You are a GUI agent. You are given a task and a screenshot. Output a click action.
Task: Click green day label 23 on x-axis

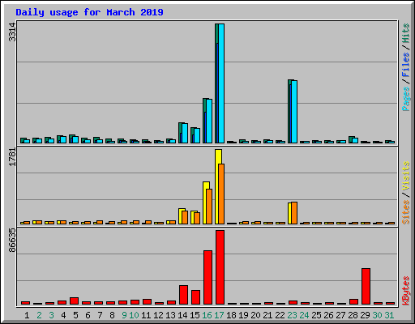pyautogui.click(x=292, y=315)
